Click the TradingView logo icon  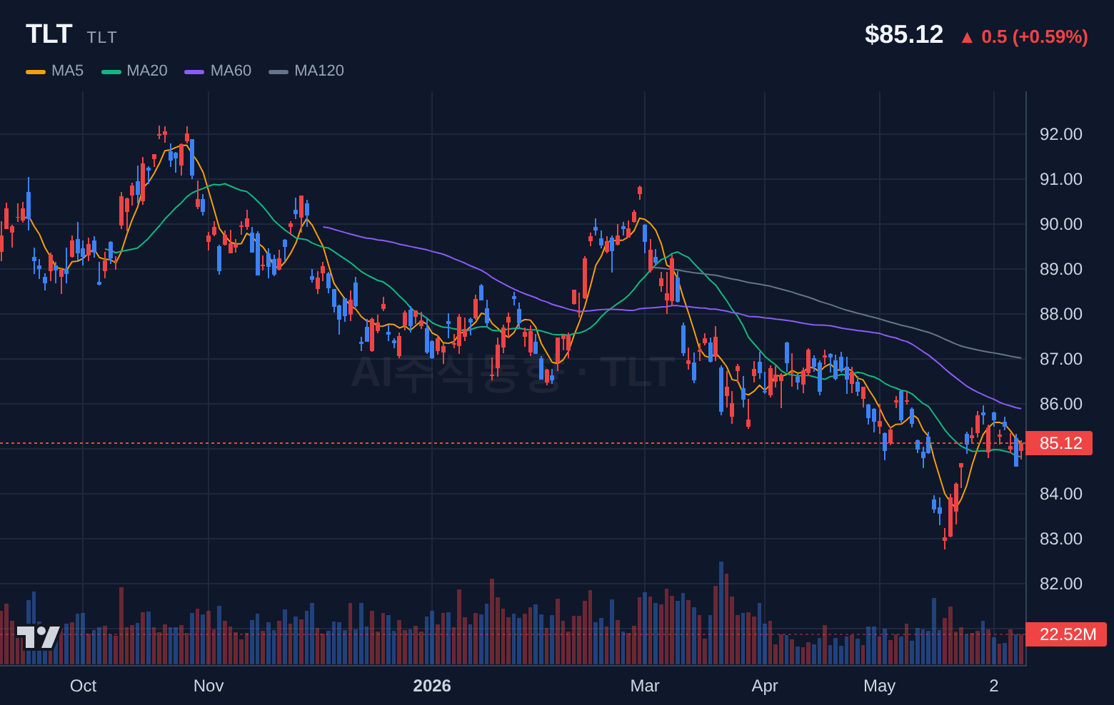(x=38, y=637)
